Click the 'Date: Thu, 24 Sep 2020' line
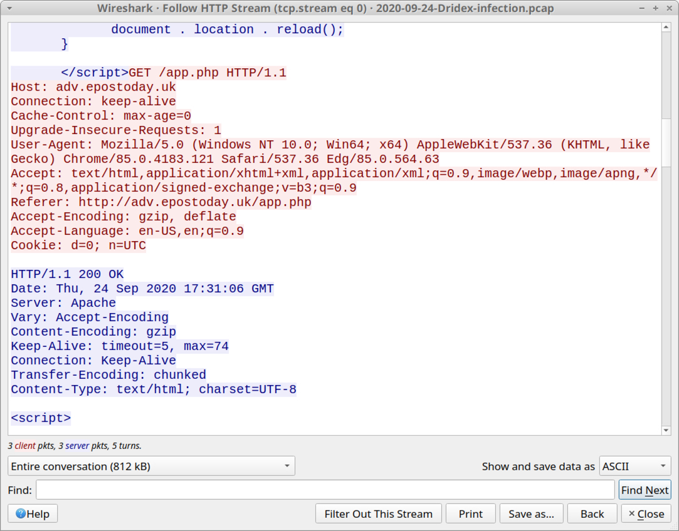The image size is (679, 531). click(142, 289)
